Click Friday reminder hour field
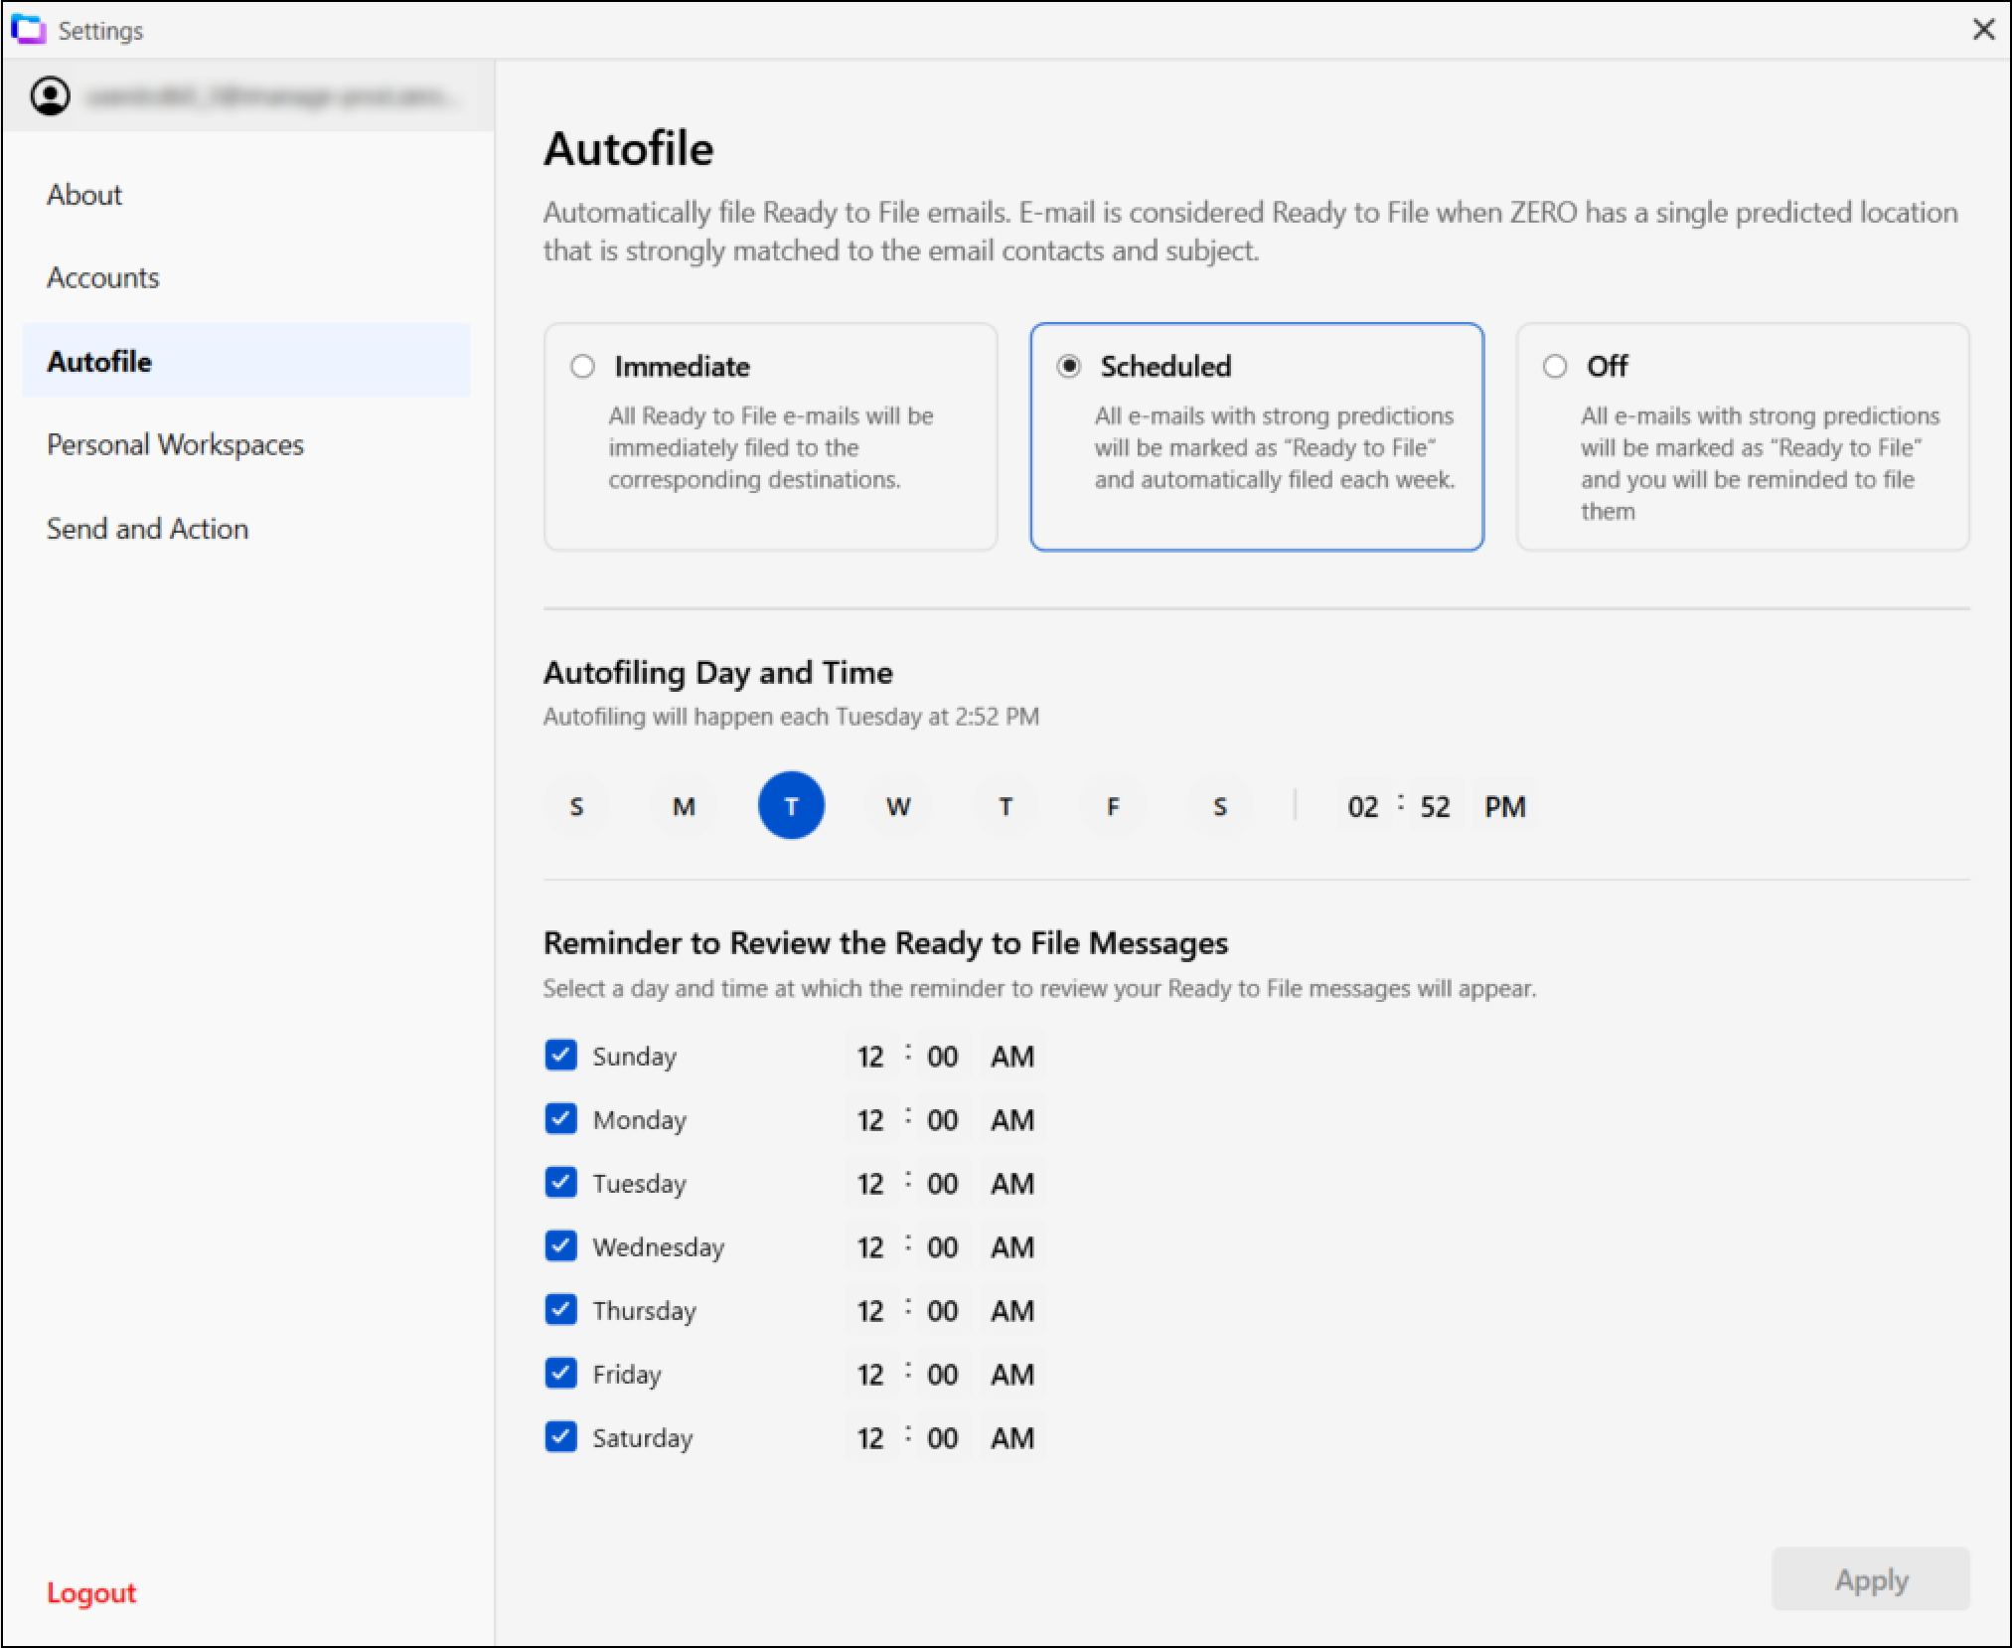This screenshot has width=2012, height=1648. [x=870, y=1374]
